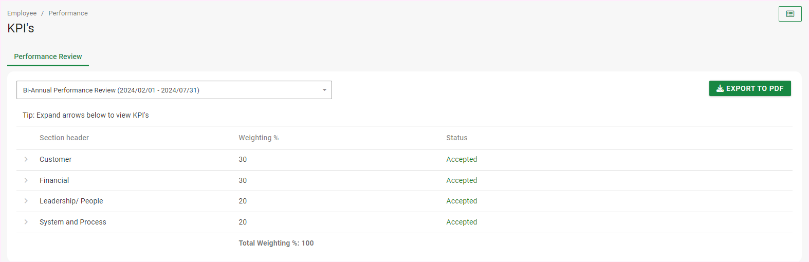Expand the System and Process chevron
Viewport: 809px width, 262px height.
(x=26, y=222)
